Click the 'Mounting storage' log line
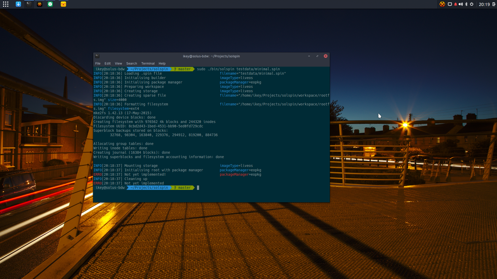This screenshot has width=497, height=279. click(141, 166)
